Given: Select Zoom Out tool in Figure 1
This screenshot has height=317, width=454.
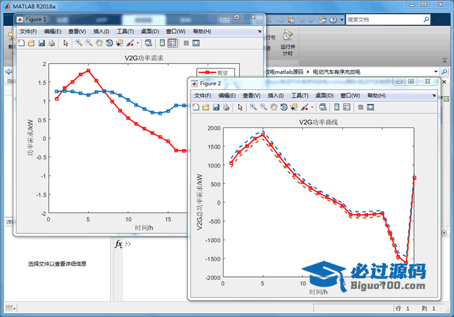Looking at the screenshot, I should [89, 43].
